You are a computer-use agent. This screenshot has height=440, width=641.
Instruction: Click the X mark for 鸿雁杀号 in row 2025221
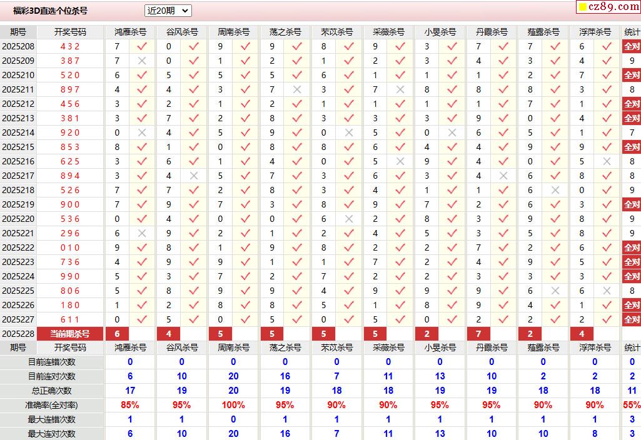click(x=142, y=233)
